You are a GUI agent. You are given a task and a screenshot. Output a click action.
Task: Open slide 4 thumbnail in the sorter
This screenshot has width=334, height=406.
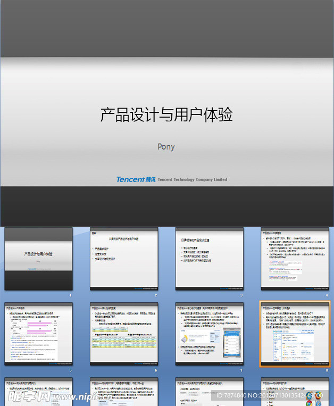point(295,259)
